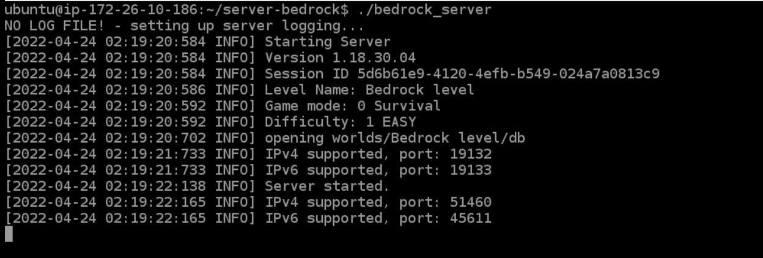Screen dimensions: 763x258
Task: Click the IPv6 port 19133 number
Action: pos(470,170)
